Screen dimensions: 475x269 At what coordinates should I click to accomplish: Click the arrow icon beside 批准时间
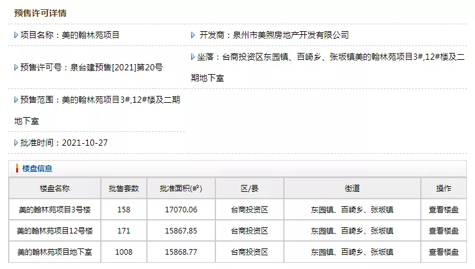[16, 143]
